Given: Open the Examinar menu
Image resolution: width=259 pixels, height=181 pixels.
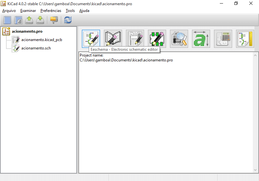Looking at the screenshot, I should (28, 11).
